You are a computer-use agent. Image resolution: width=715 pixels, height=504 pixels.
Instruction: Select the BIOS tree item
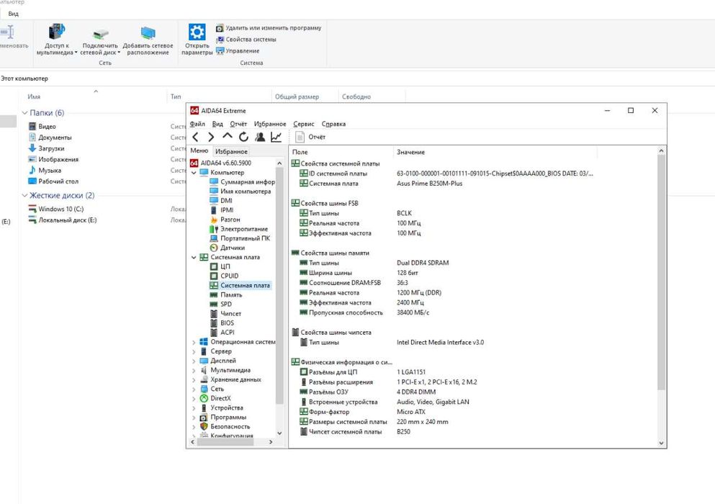tap(222, 323)
